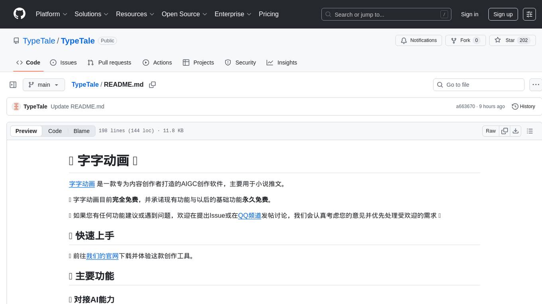The height and width of the screenshot is (304, 542).
Task: Open the GitHub home logo
Action: (20, 14)
